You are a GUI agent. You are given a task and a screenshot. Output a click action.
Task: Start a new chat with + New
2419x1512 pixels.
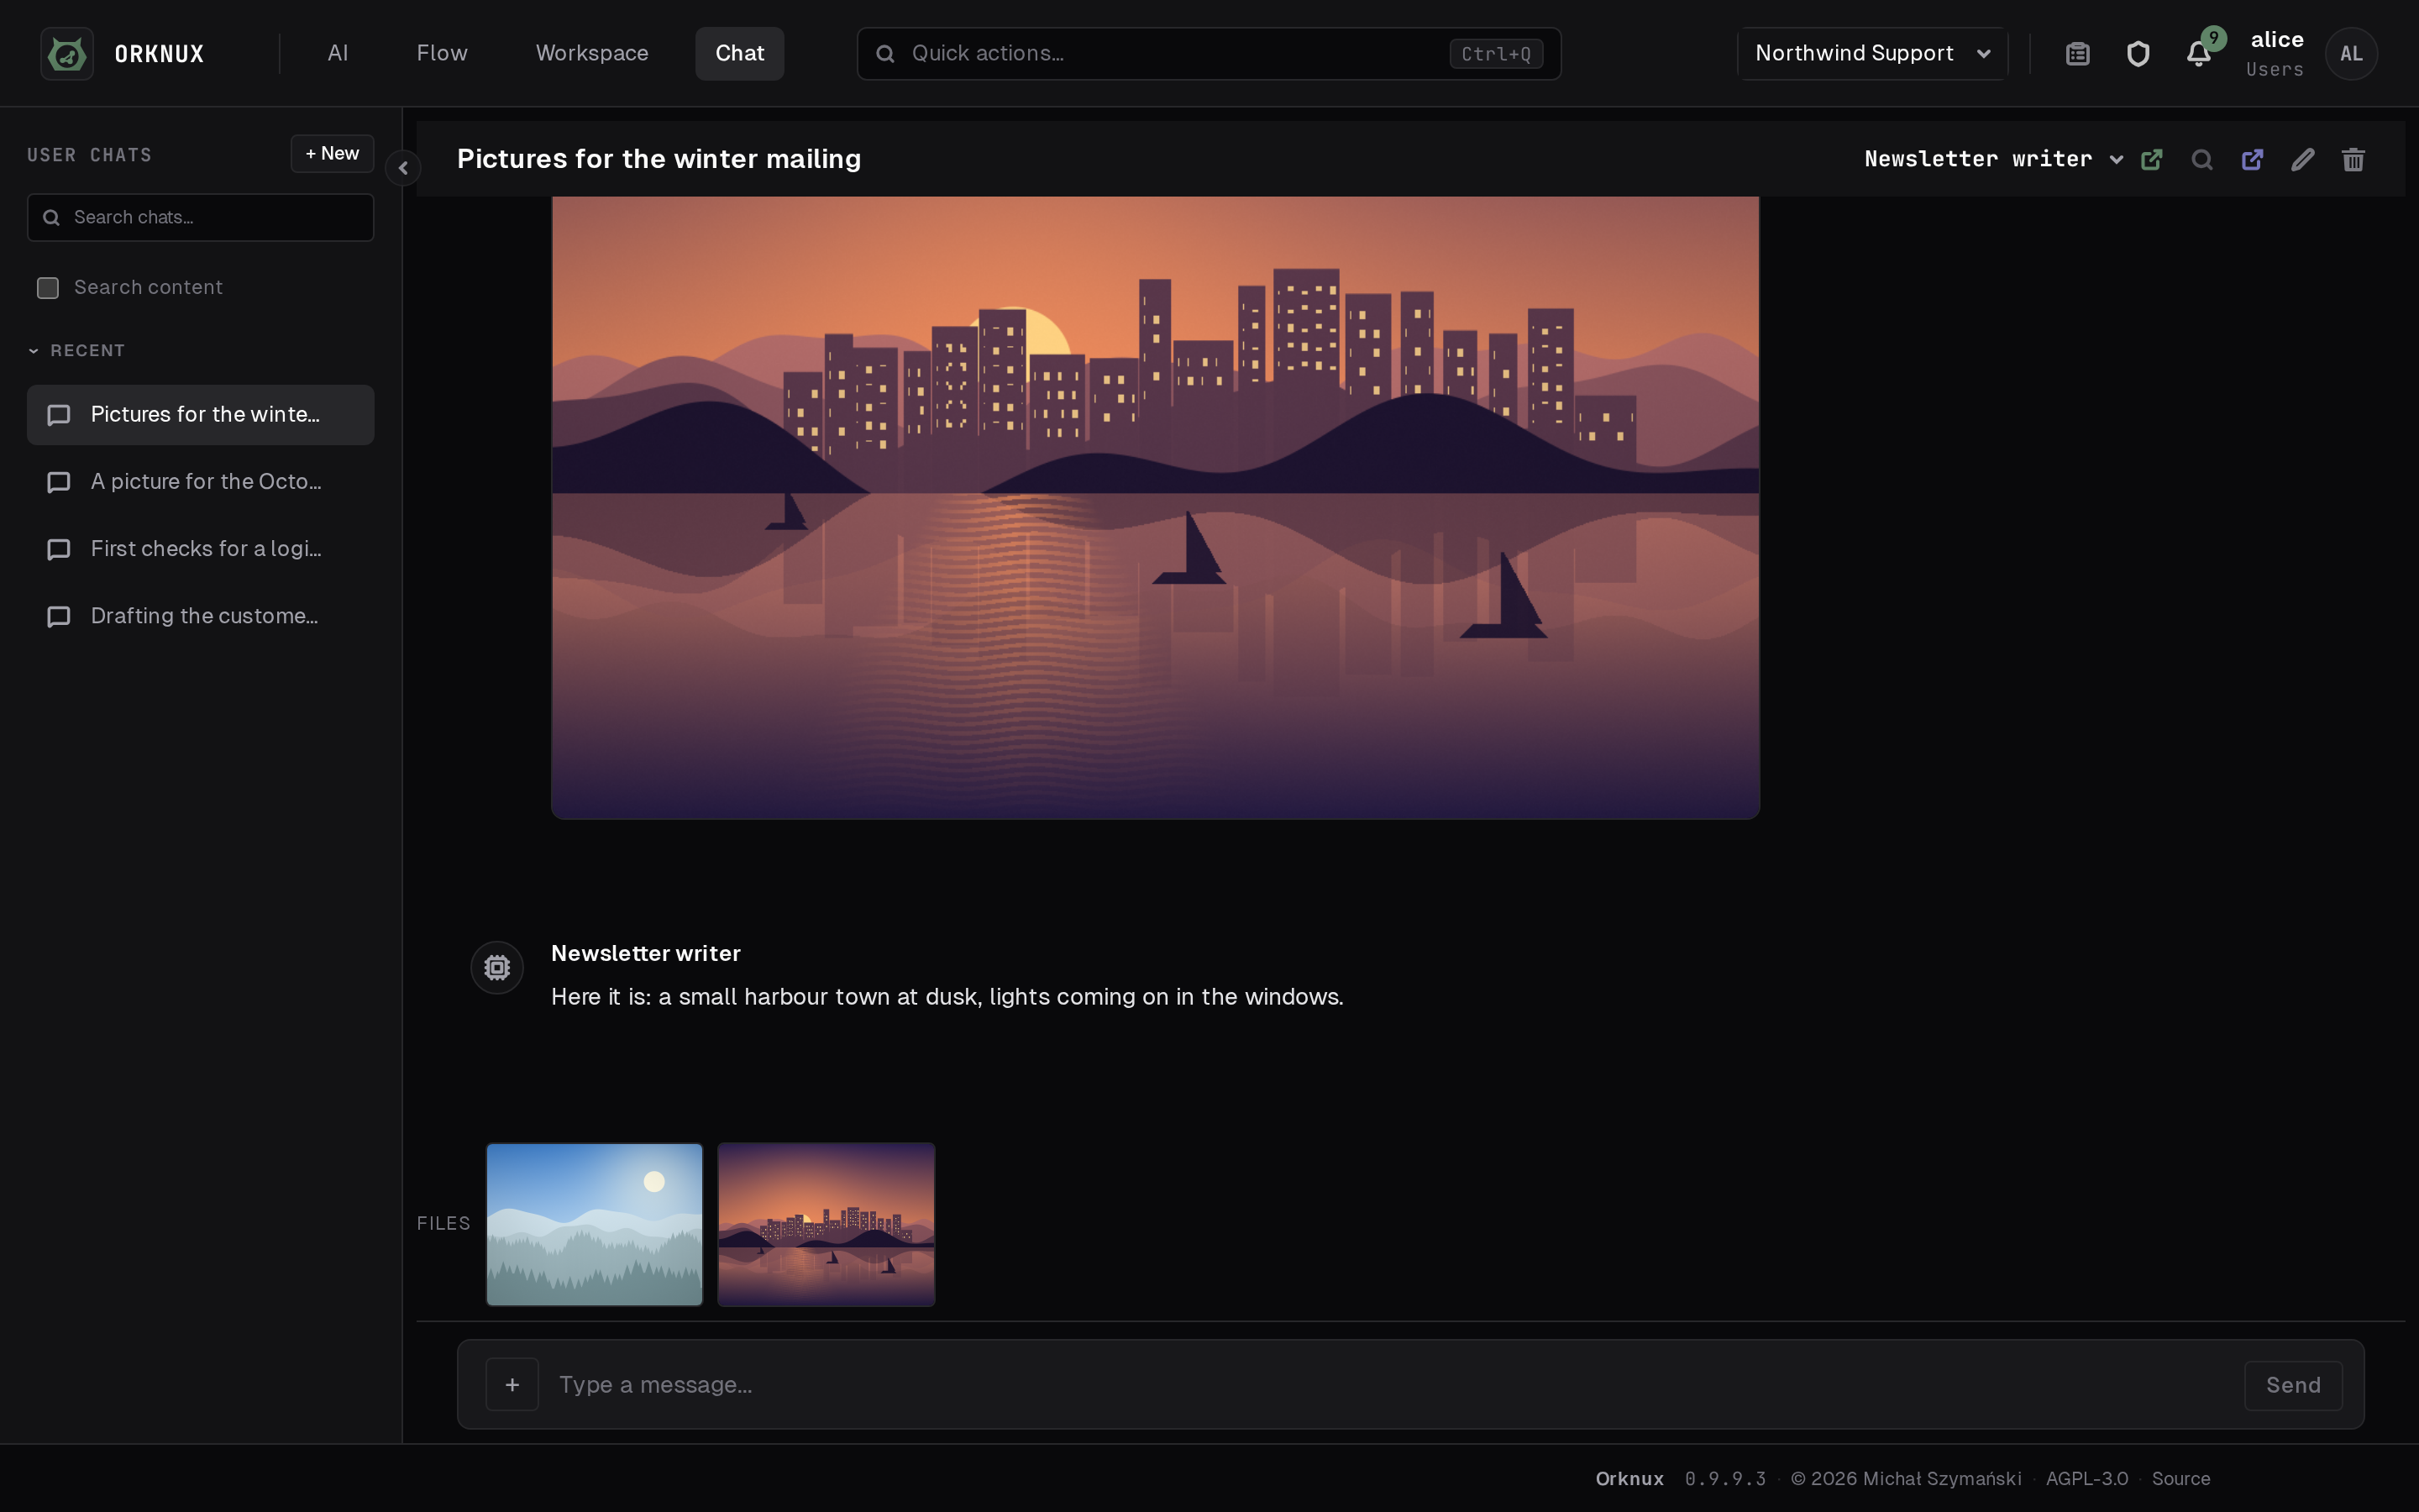click(x=332, y=154)
